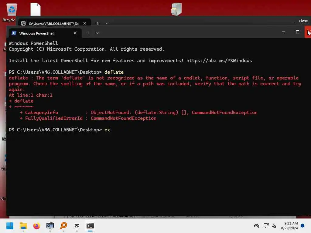Click the PowerShell icon on the tab
This screenshot has width=311, height=233.
click(x=14, y=33)
